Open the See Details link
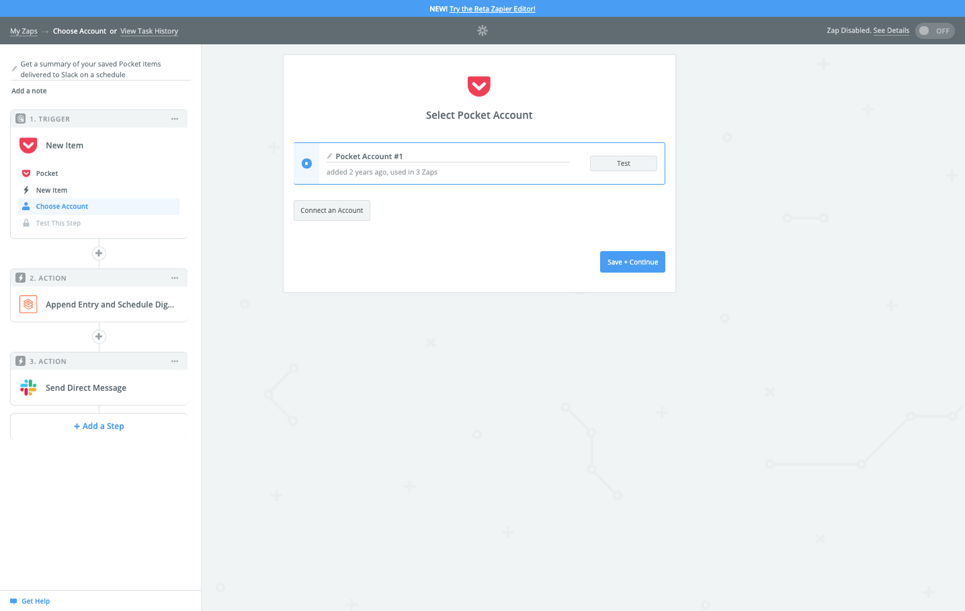 [891, 30]
